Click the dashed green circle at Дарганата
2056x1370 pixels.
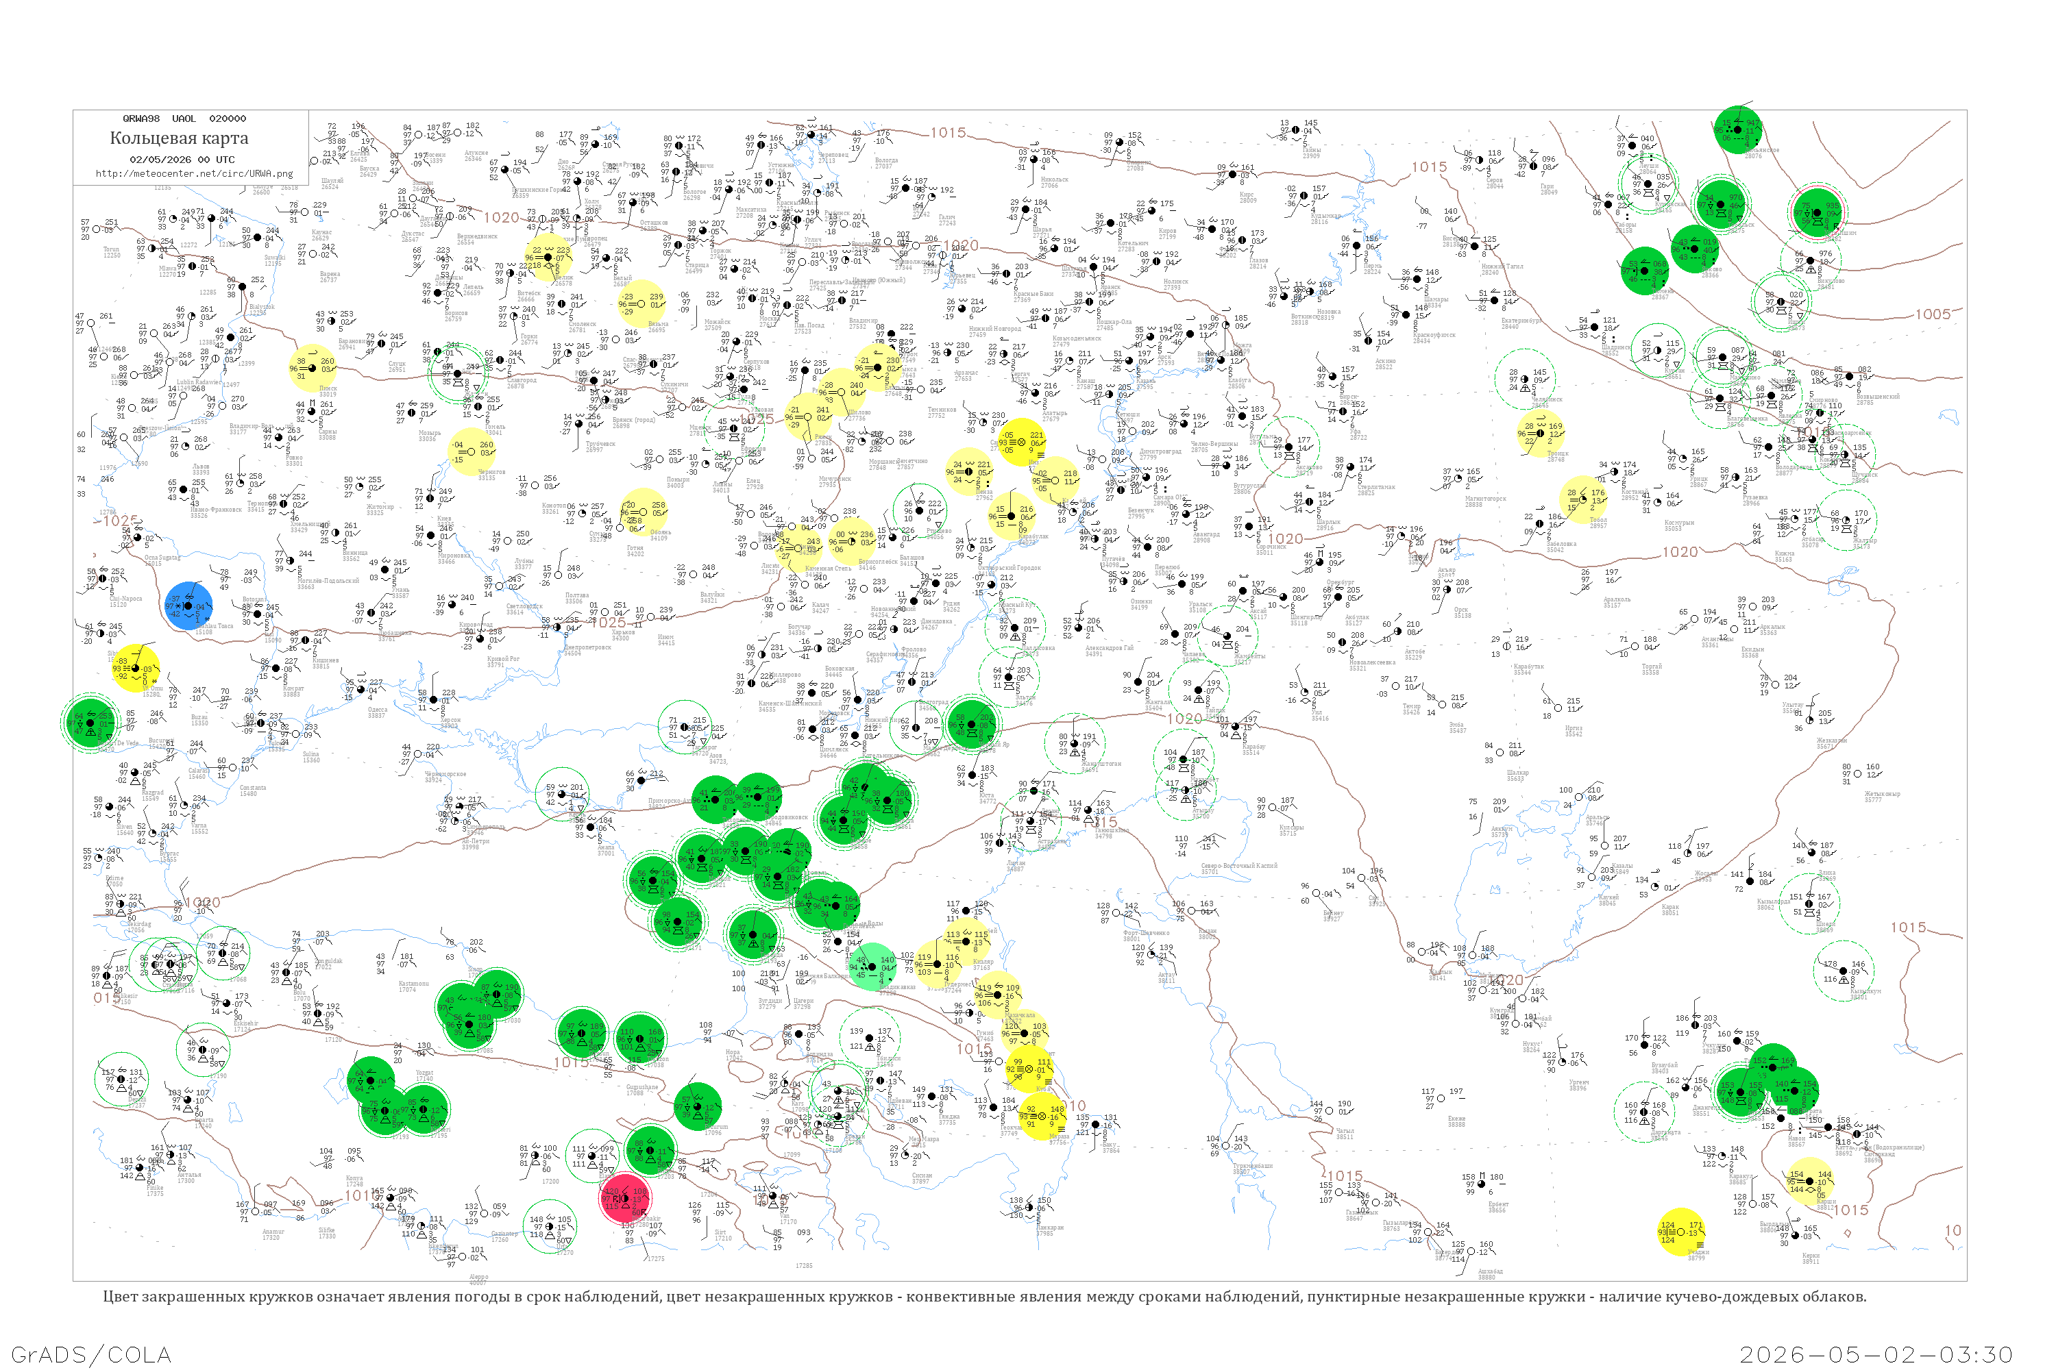tap(1644, 1112)
